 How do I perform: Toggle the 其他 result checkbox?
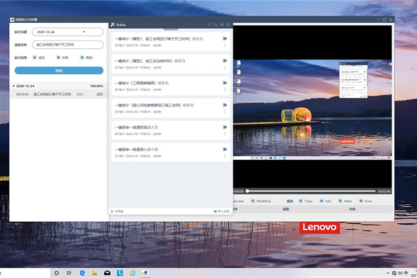tap(81, 57)
